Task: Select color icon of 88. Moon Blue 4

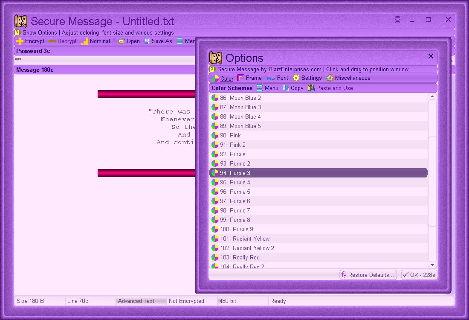Action: (215, 117)
